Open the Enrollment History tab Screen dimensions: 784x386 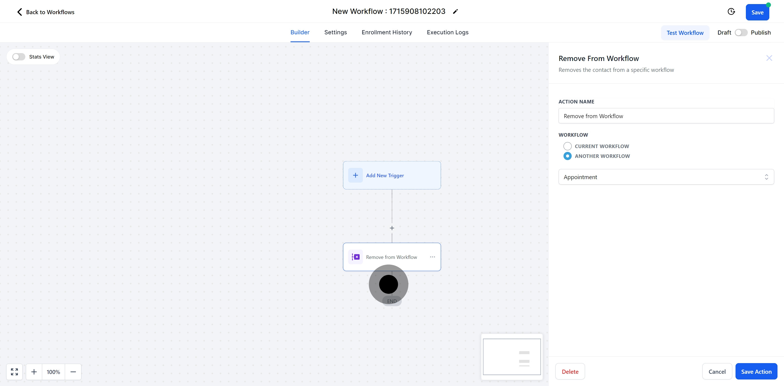point(387,32)
